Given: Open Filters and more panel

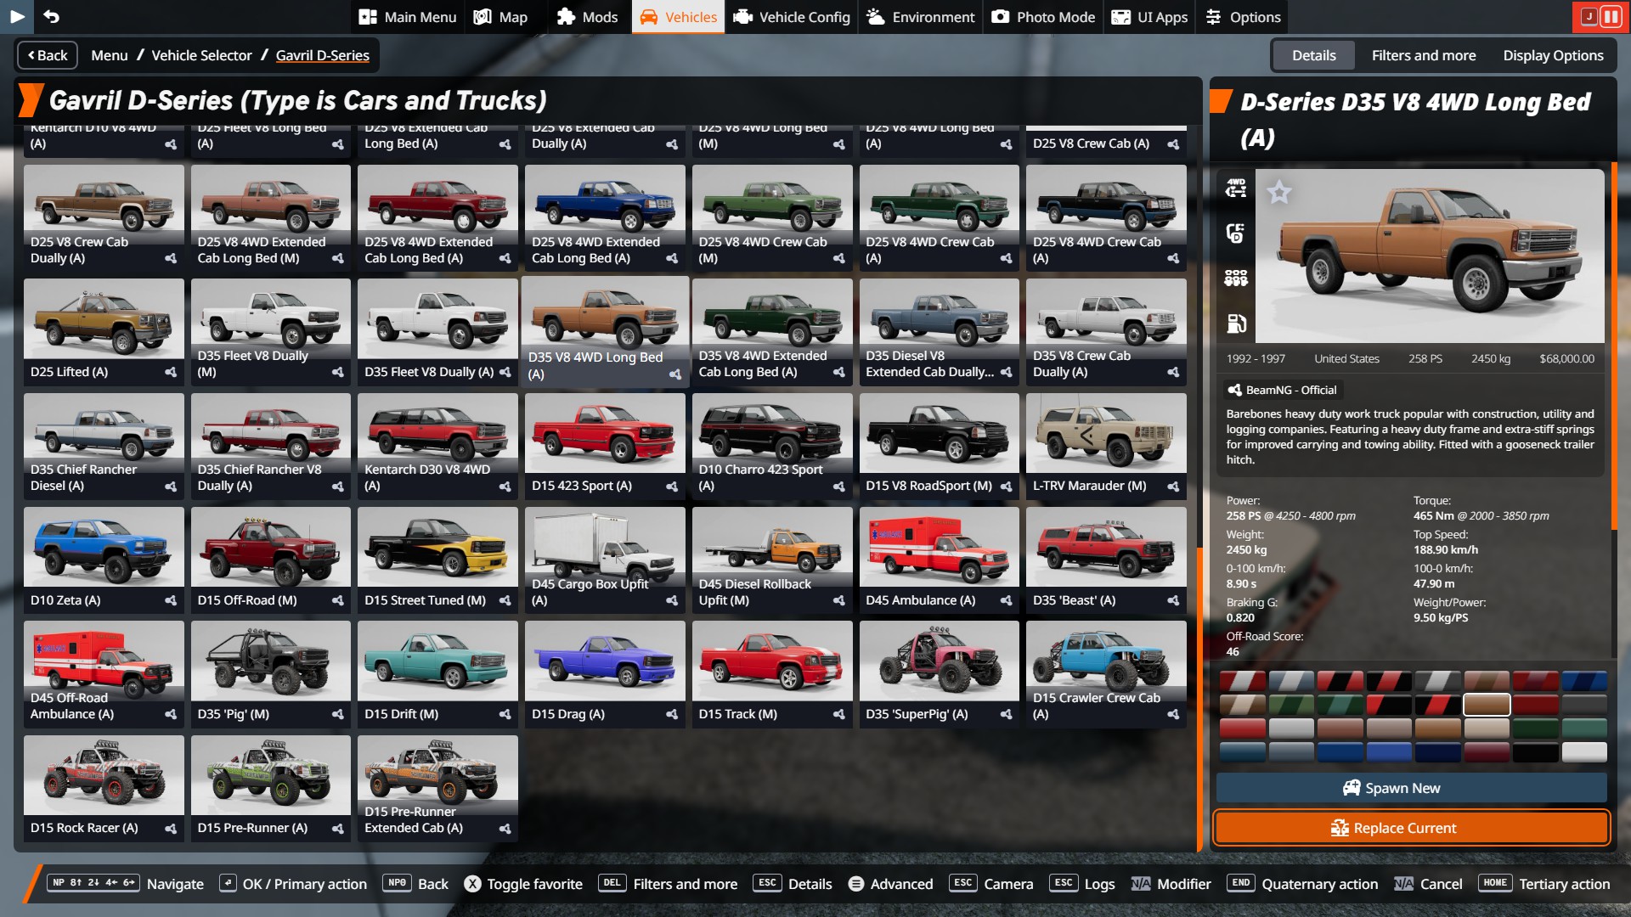Looking at the screenshot, I should [1424, 55].
